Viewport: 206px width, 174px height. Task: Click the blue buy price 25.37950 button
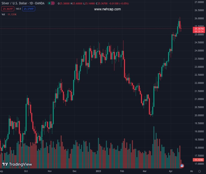coord(29,9)
